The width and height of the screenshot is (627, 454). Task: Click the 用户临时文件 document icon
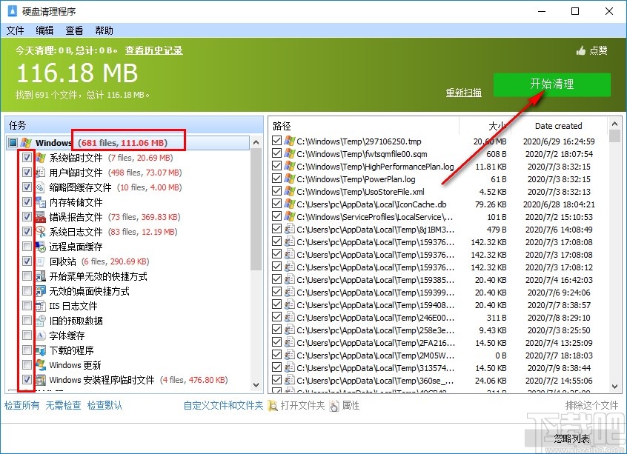click(x=40, y=173)
